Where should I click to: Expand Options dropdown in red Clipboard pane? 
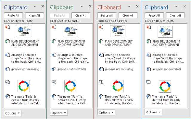[x=106, y=112]
